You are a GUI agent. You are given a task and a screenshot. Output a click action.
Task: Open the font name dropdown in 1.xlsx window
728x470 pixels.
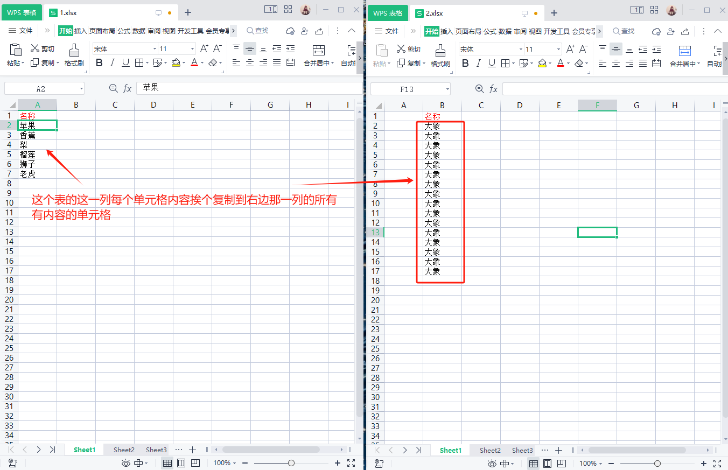155,49
